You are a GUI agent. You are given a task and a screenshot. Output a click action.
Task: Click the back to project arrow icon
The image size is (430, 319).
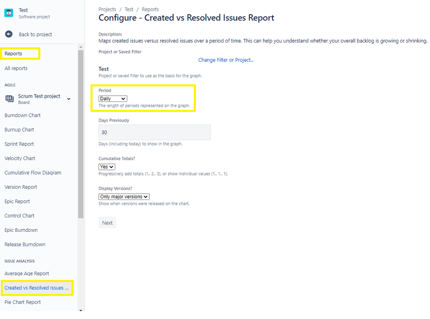click(9, 34)
